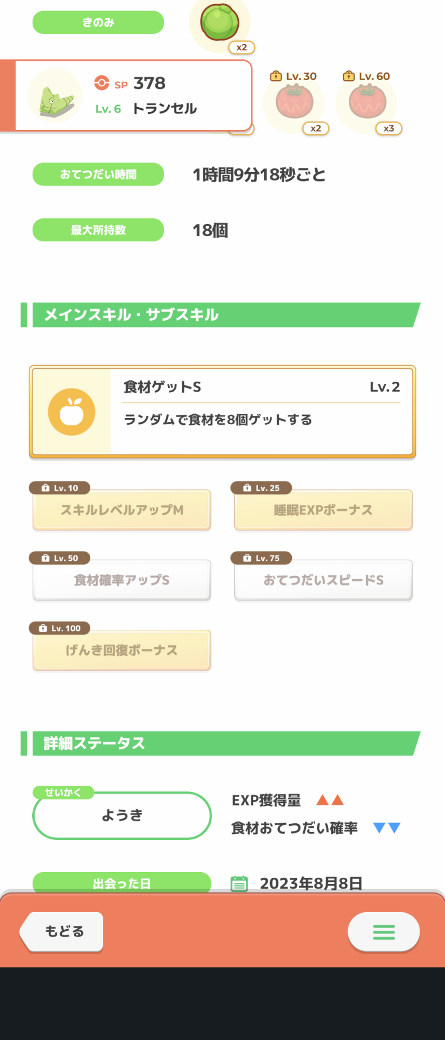
Task: Tap the red EXP獲得量 up arrows
Action: tap(330, 800)
